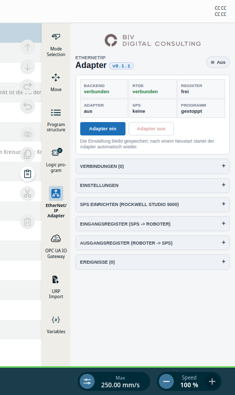This screenshot has width=235, height=395.
Task: Click the undo arrow icon
Action: click(27, 106)
